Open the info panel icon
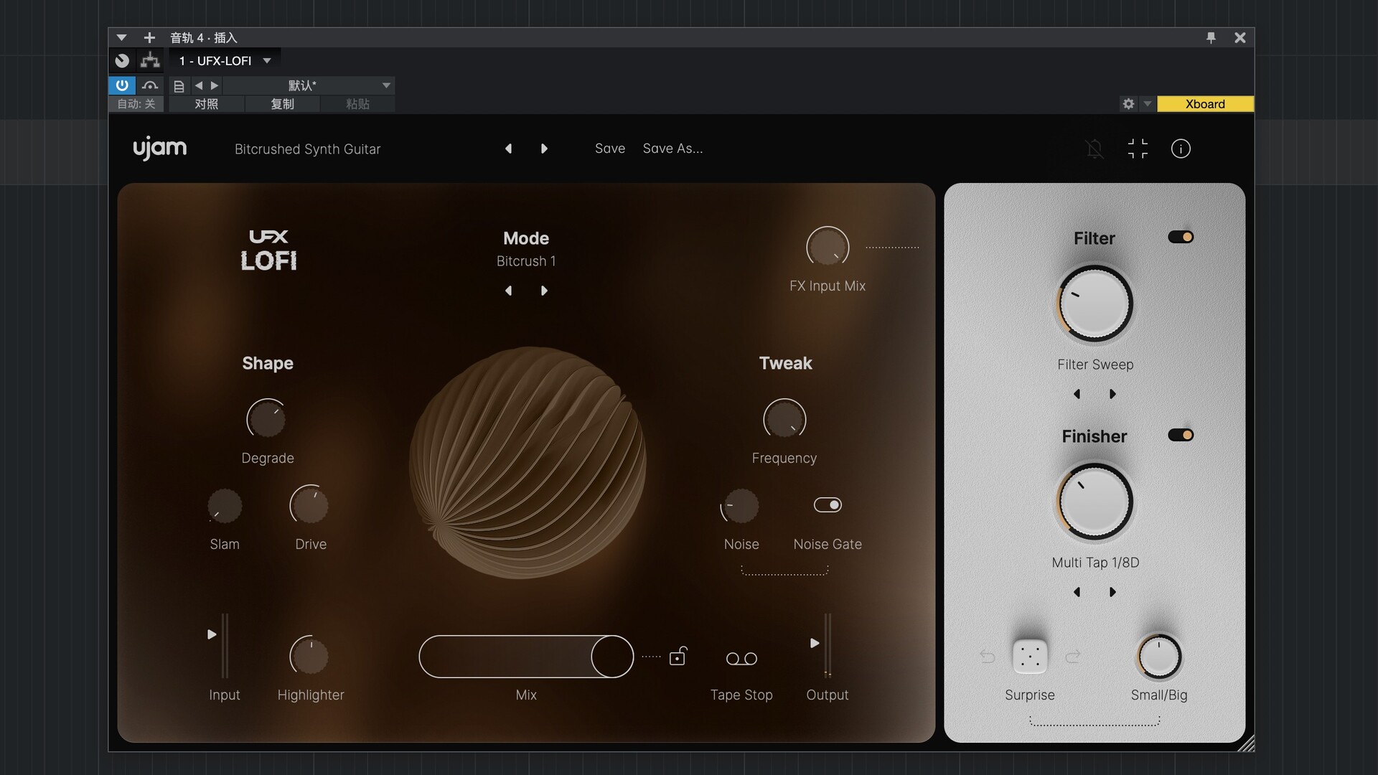This screenshot has height=775, width=1378. [1181, 149]
